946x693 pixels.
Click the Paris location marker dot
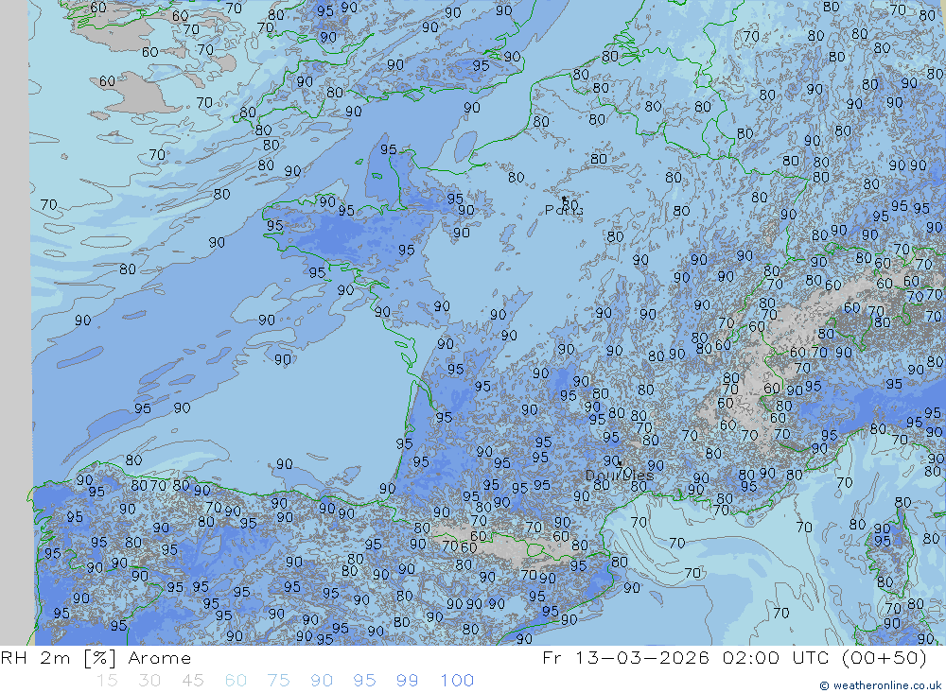(564, 198)
